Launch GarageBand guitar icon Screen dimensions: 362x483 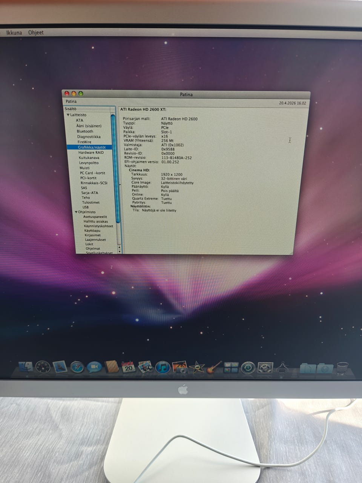tap(214, 367)
